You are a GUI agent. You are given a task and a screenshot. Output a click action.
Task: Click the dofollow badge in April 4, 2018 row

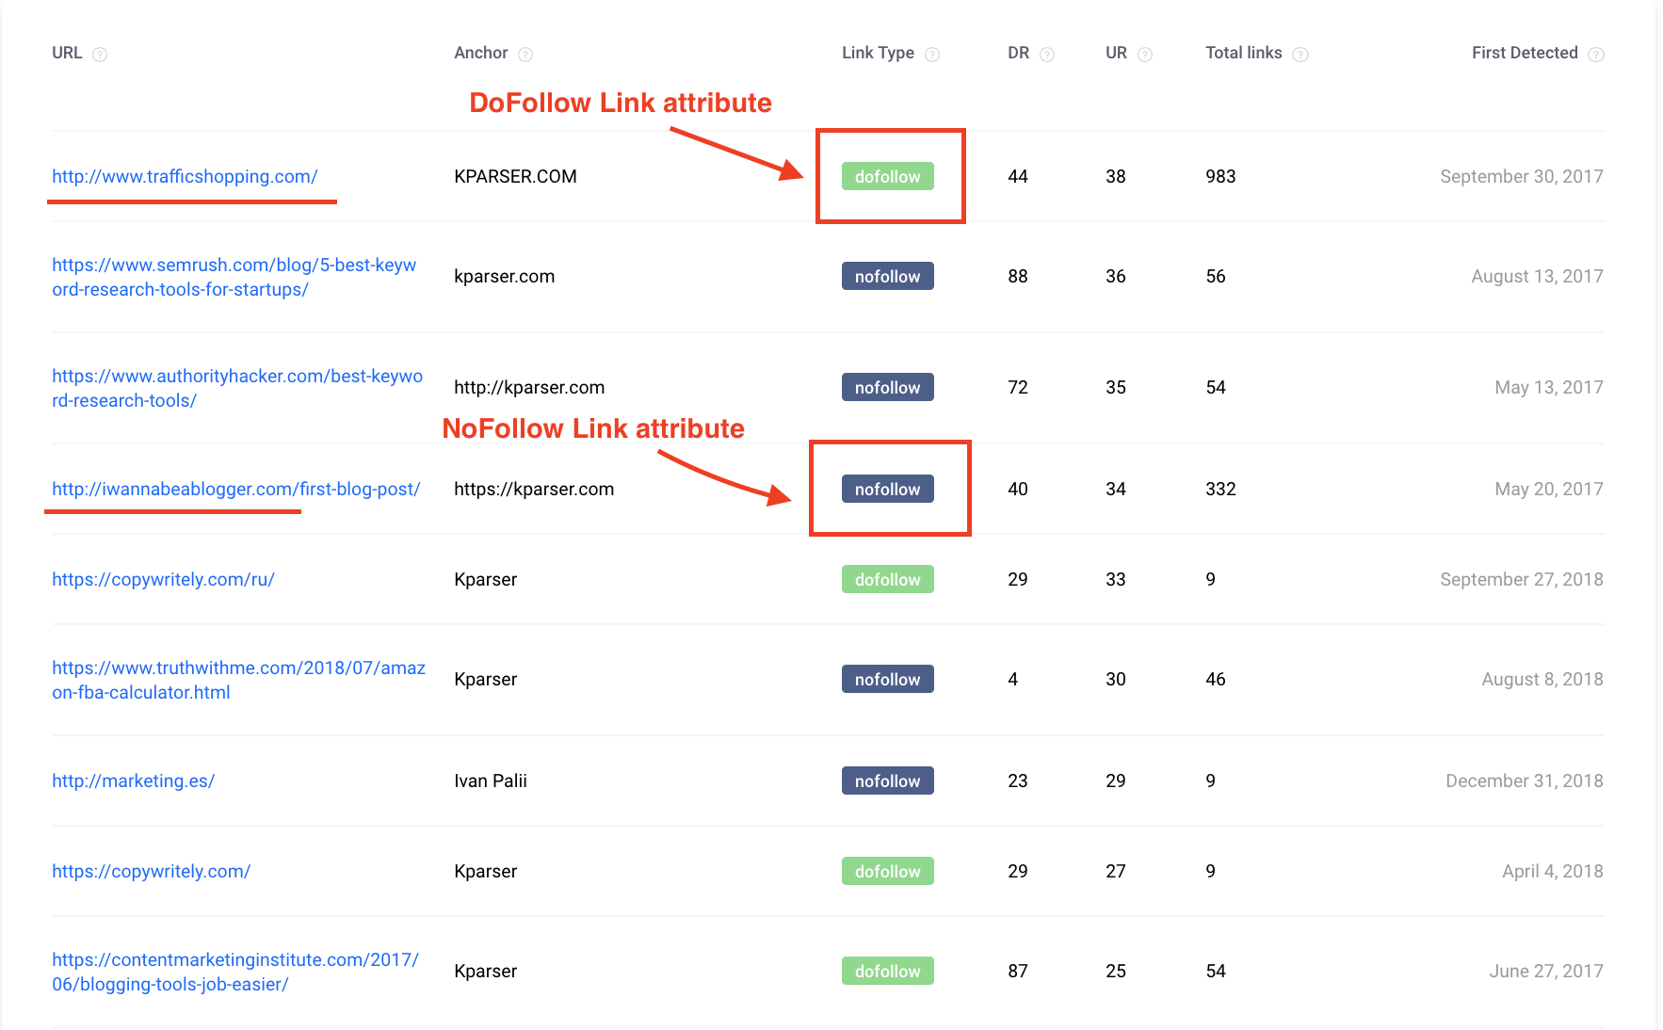887,871
